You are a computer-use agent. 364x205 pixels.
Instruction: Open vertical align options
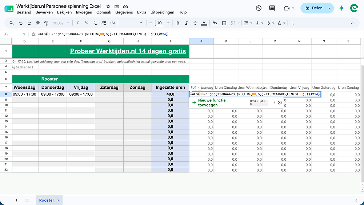point(259,23)
